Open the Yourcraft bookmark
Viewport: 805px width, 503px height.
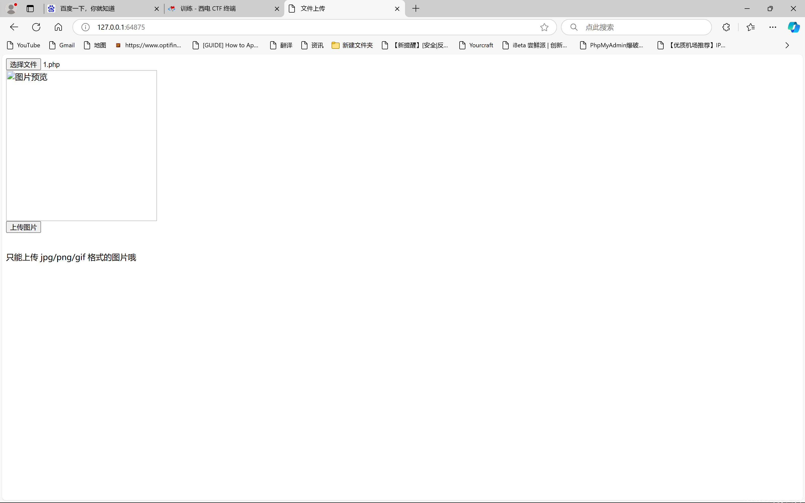(476, 45)
